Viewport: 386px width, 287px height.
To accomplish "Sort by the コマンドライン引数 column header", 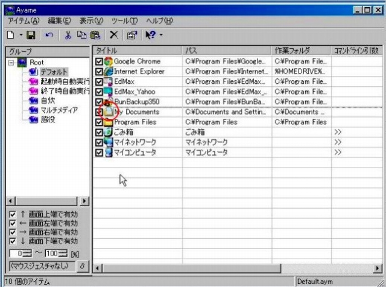I will (357, 51).
